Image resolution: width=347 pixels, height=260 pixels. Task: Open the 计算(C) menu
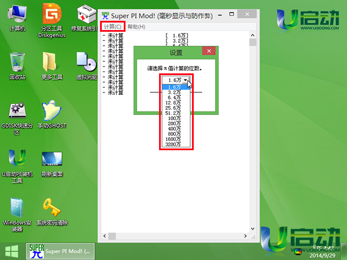113,27
